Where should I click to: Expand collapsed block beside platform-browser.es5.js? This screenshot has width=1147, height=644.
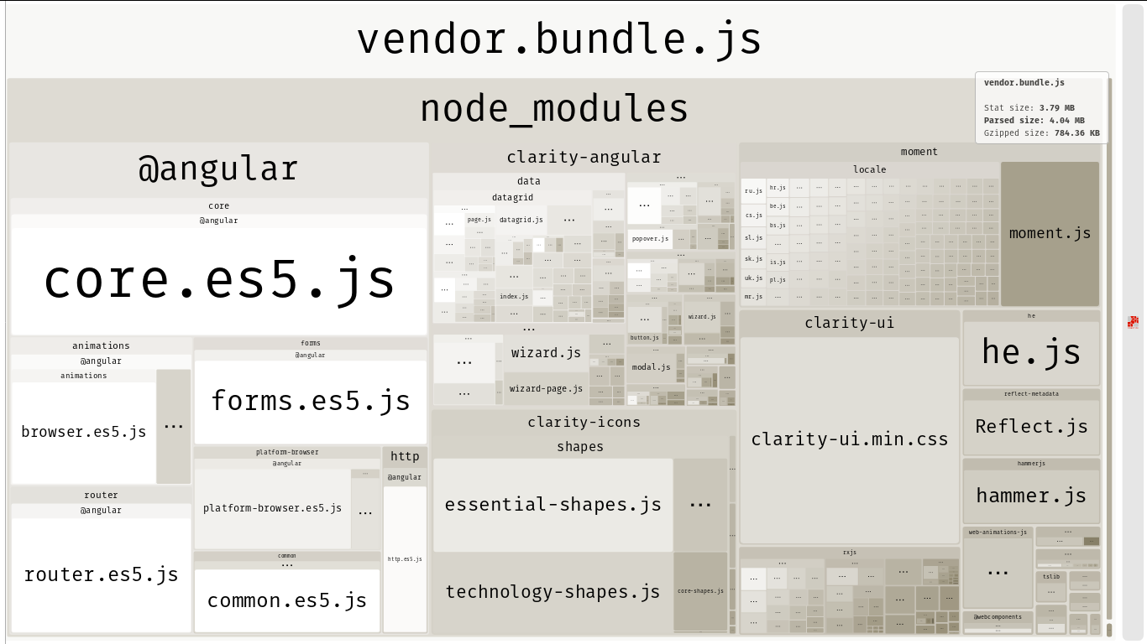(365, 512)
